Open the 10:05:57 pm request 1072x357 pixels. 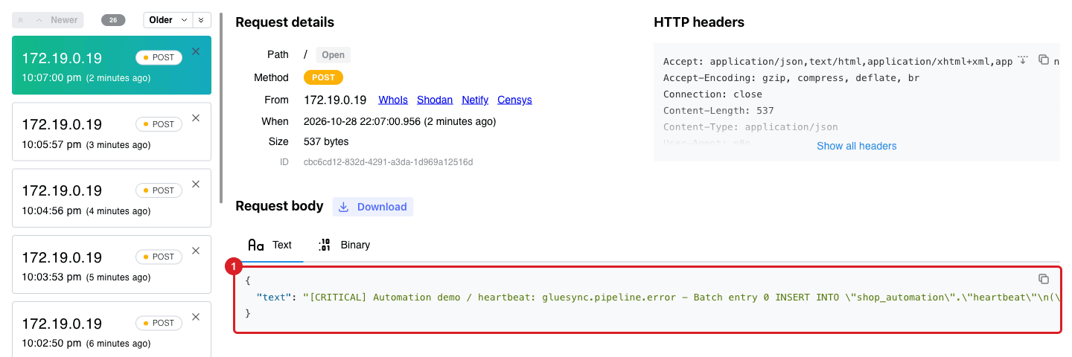pos(112,131)
